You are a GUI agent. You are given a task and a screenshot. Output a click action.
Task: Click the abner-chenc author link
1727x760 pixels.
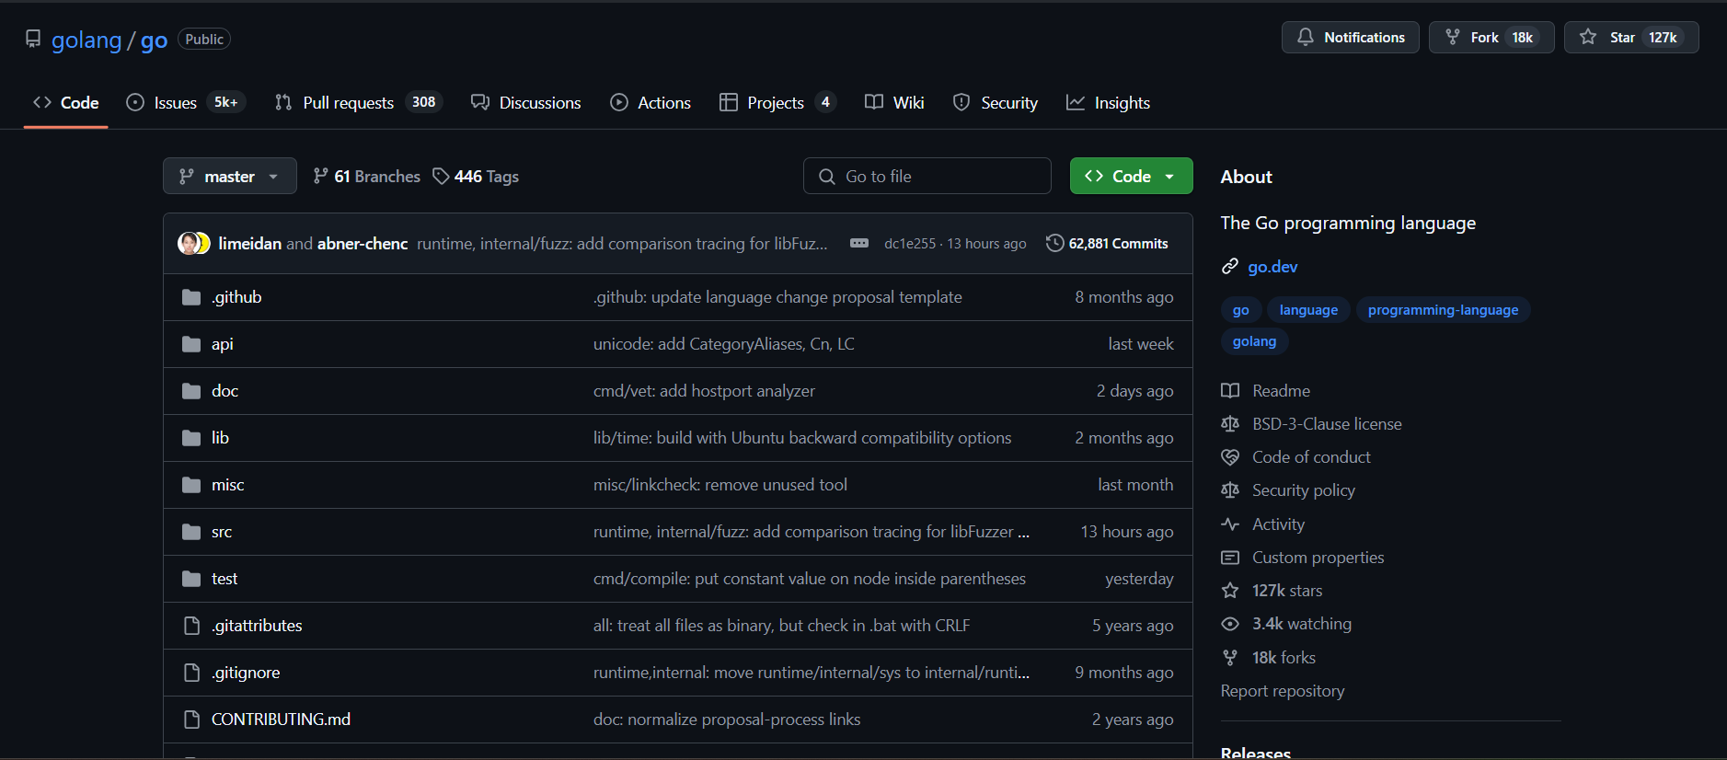click(x=363, y=244)
